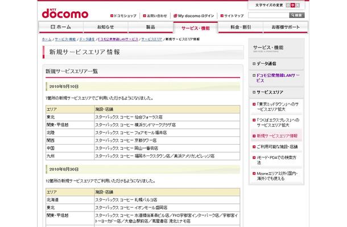Open the お客様サポート tab
347x227 pixels.
click(x=286, y=27)
